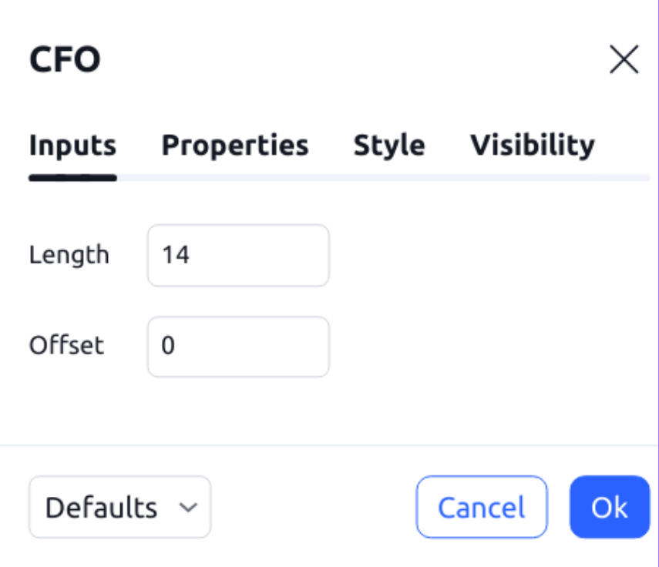The image size is (659, 567).
Task: Select the Visibility tab
Action: pyautogui.click(x=532, y=144)
